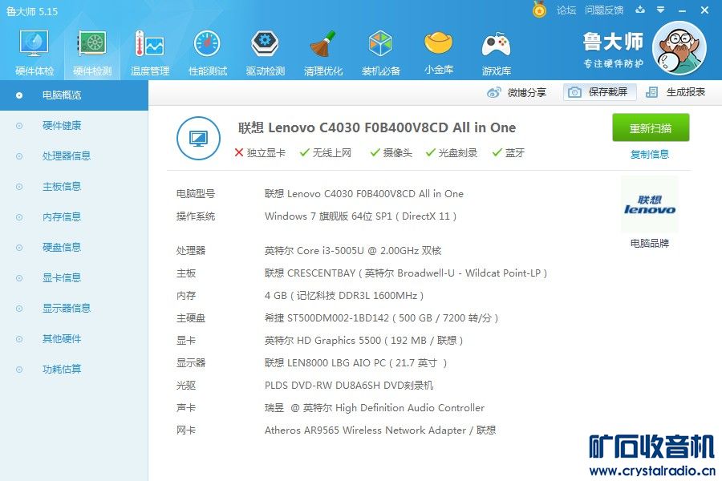Click 生成报表 generate report

pos(675,92)
